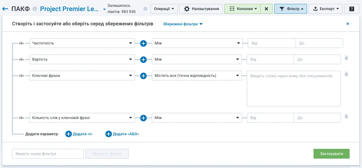
Task: Open the Містить все condition dropdown
Action: pyautogui.click(x=197, y=76)
